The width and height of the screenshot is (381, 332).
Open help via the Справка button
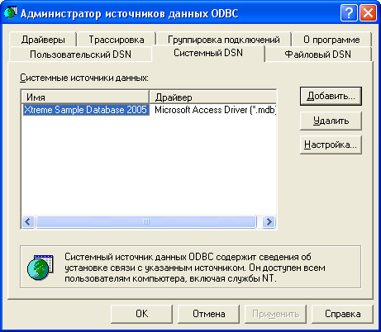point(342,314)
